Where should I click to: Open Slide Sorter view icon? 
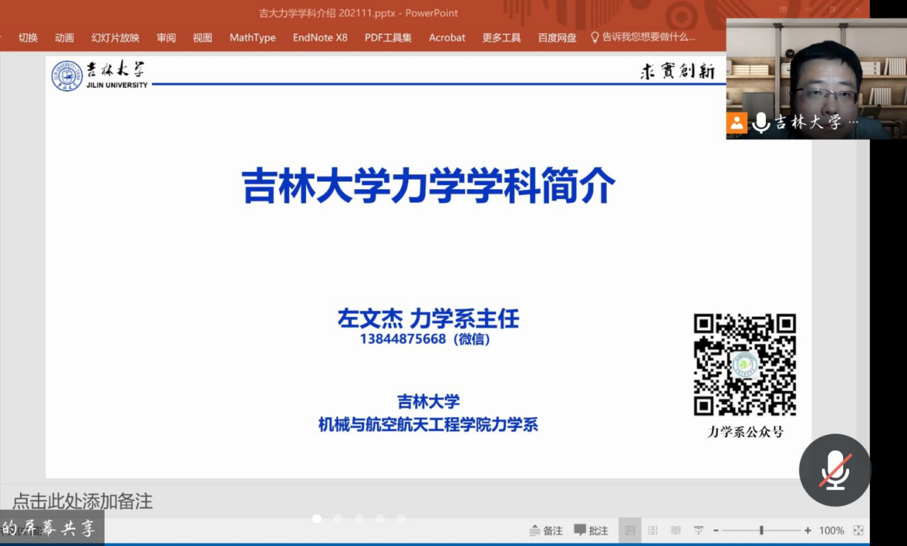pos(653,530)
